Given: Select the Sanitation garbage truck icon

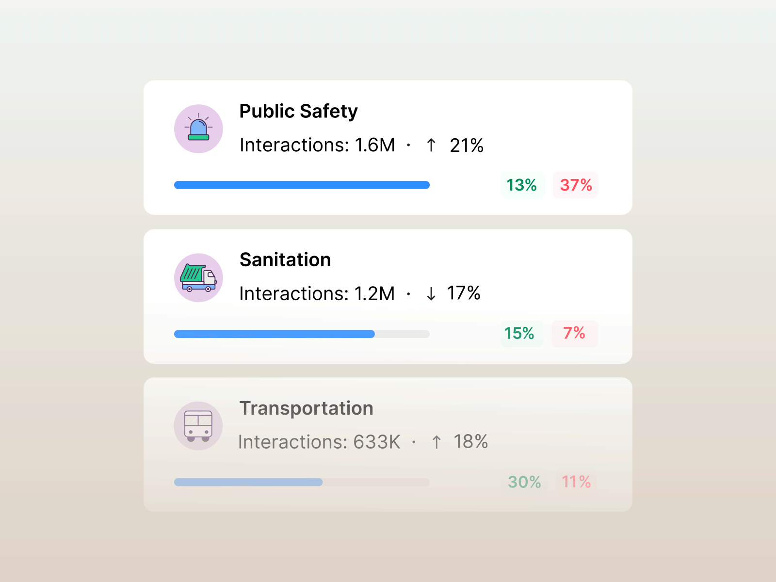Looking at the screenshot, I should point(198,278).
